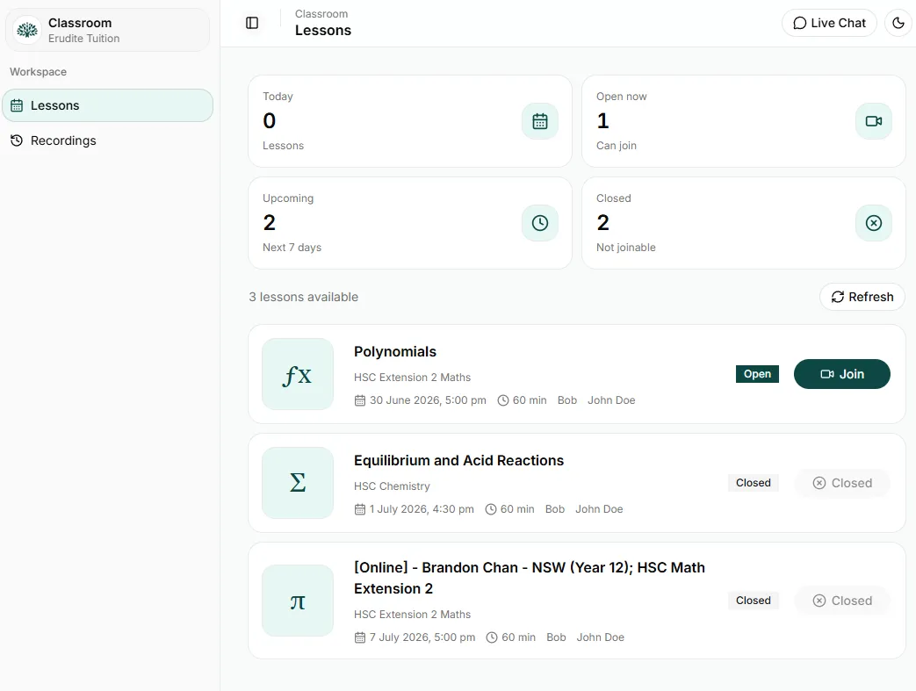Screen dimensions: 916x691
Task: Open Equilibrium and Acid Reactions title
Action: coord(458,460)
